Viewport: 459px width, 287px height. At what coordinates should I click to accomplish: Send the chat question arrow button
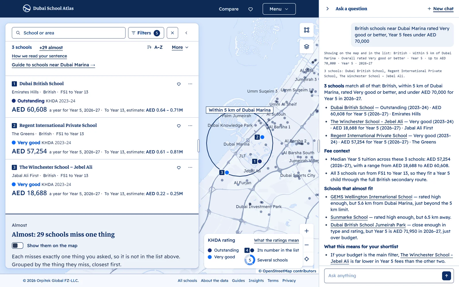pos(446,276)
